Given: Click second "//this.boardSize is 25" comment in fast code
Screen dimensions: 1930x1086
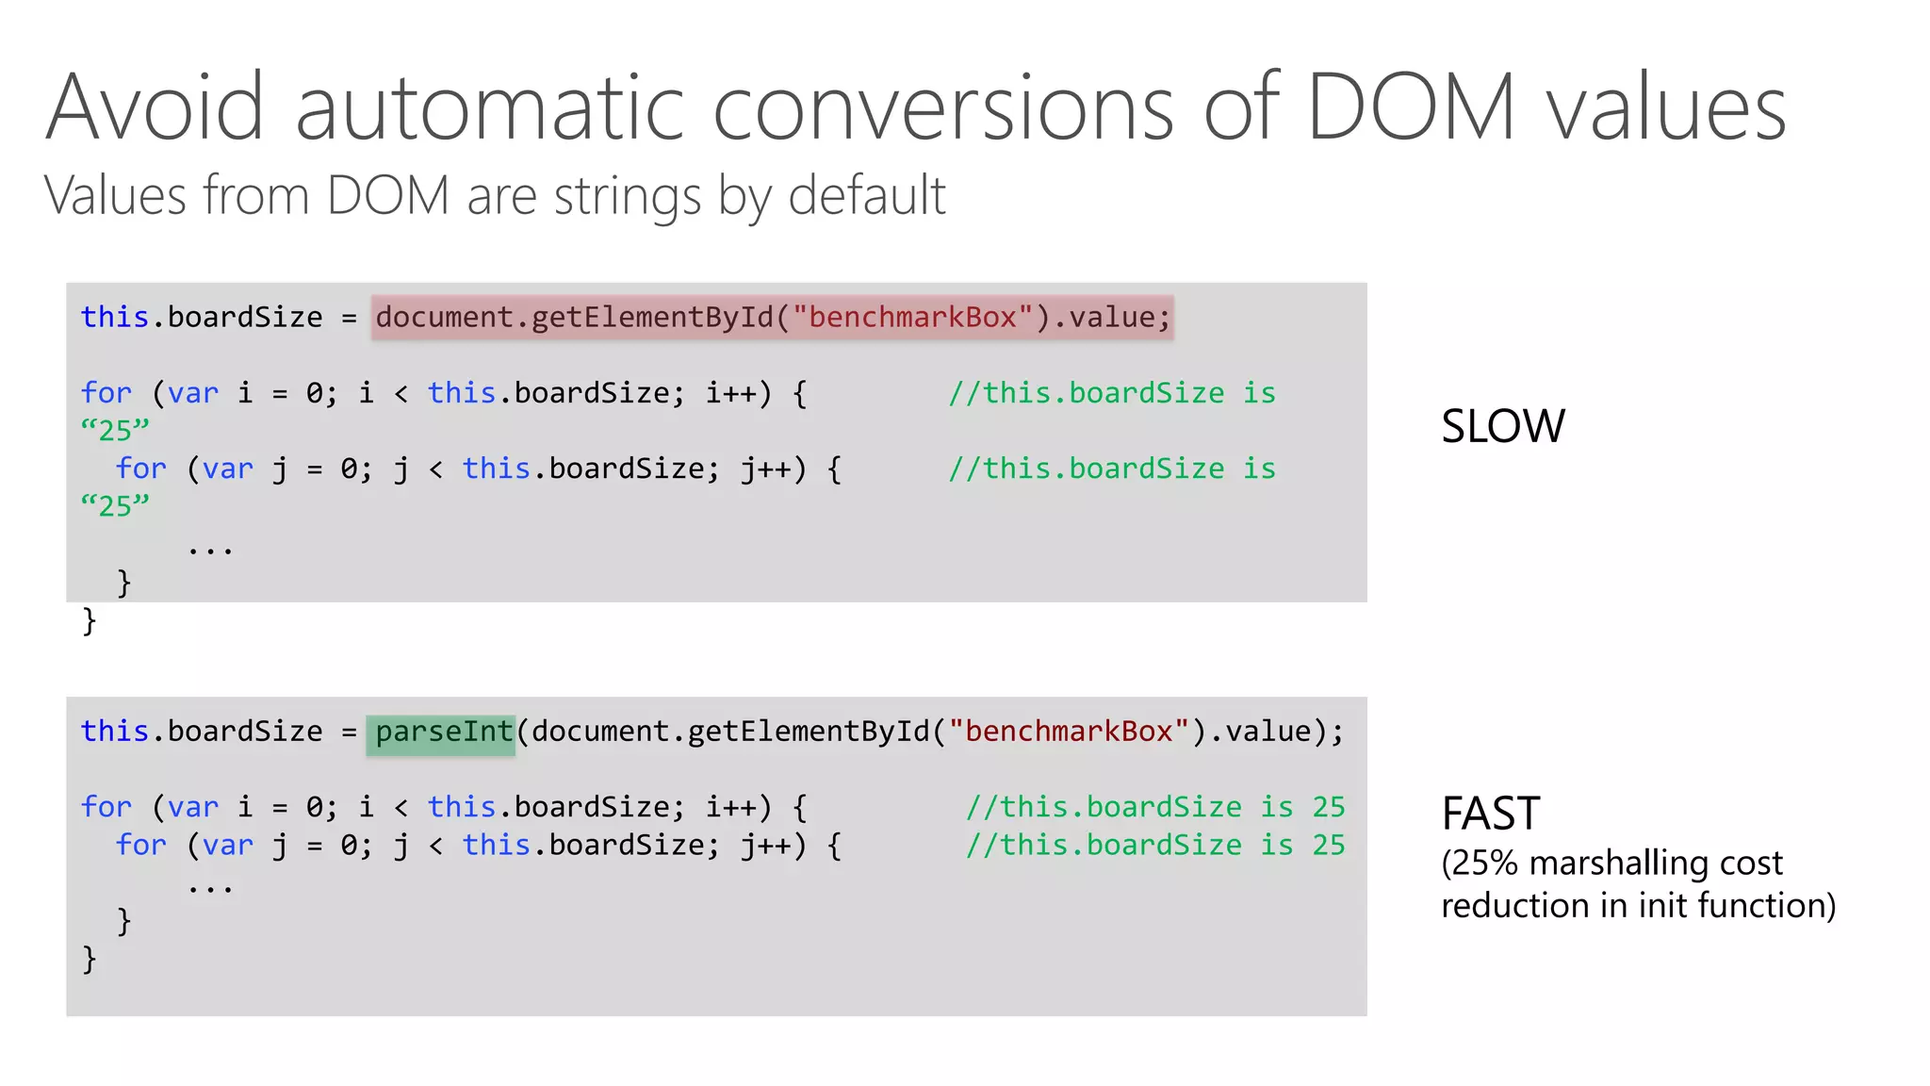Looking at the screenshot, I should 1155,845.
